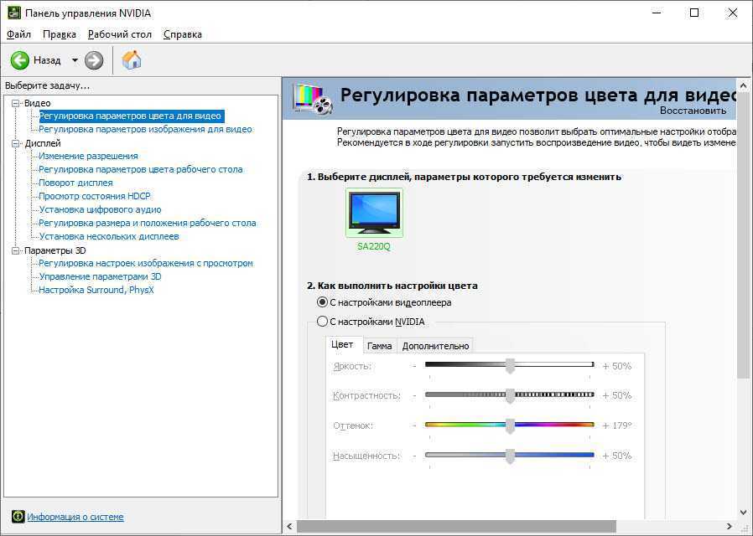The width and height of the screenshot is (753, 536).
Task: Select "С настройками видеоплеера" radio button
Action: [322, 302]
